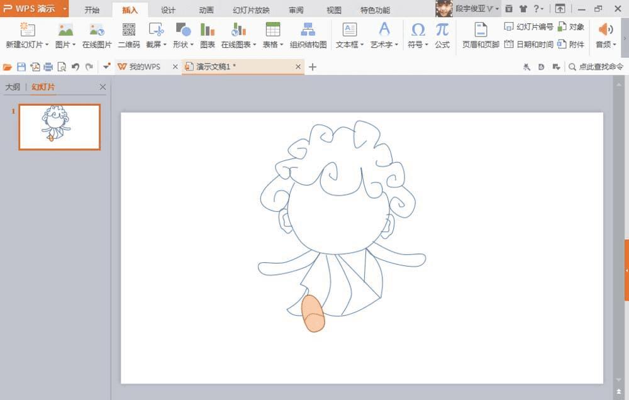Save the document with the floppy icon
This screenshot has height=400, width=629.
pos(21,67)
